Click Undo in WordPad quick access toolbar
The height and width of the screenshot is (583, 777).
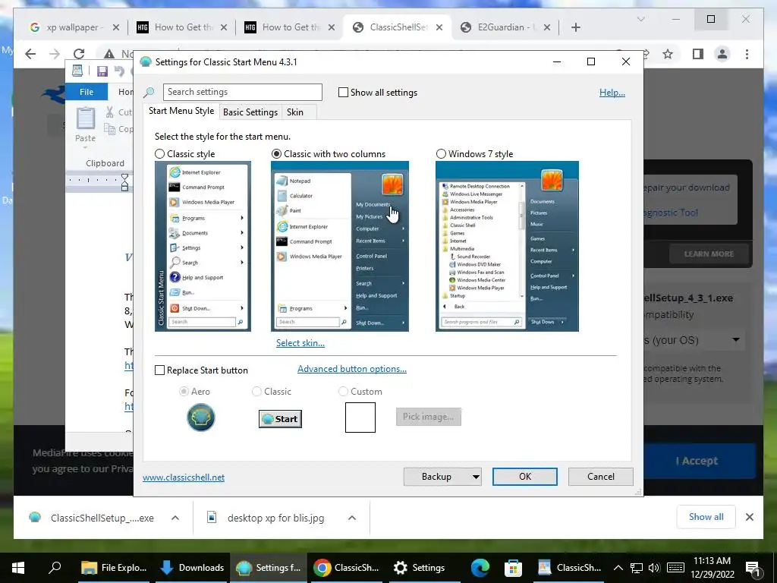coord(119,71)
